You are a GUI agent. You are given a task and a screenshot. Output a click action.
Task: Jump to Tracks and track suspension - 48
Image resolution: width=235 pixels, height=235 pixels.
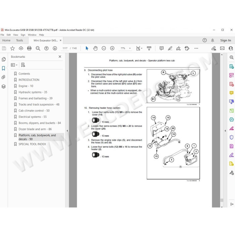tap(39, 104)
